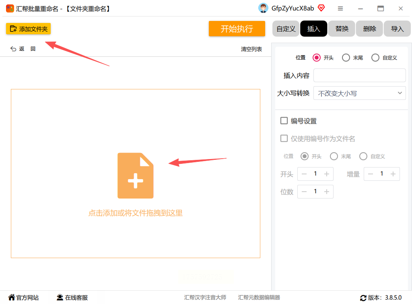Viewport: 412px width, 304px height.
Task: Check 仅使用编号作为文件名 option
Action: click(x=284, y=139)
